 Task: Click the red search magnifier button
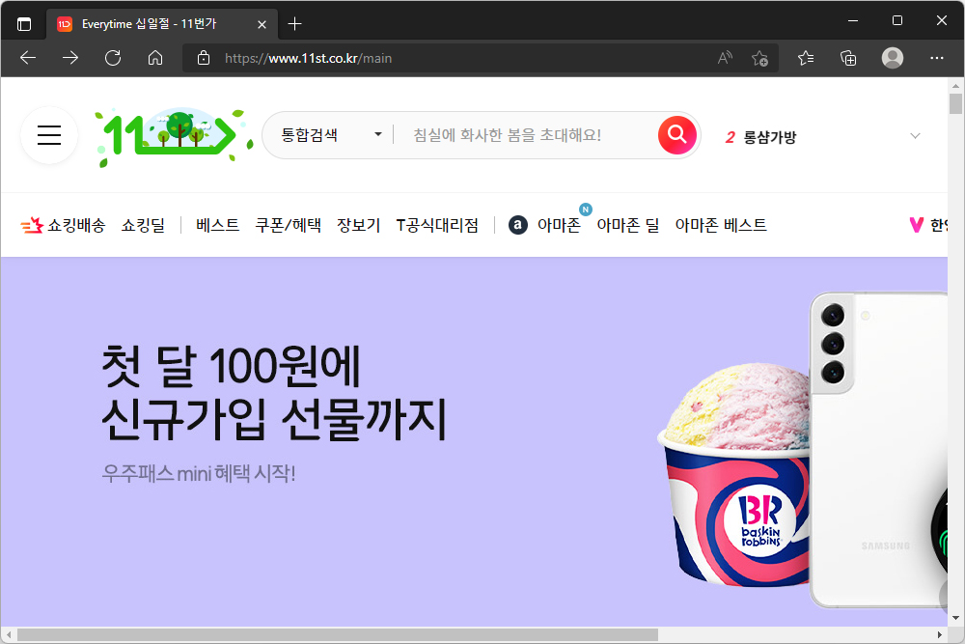click(x=677, y=134)
